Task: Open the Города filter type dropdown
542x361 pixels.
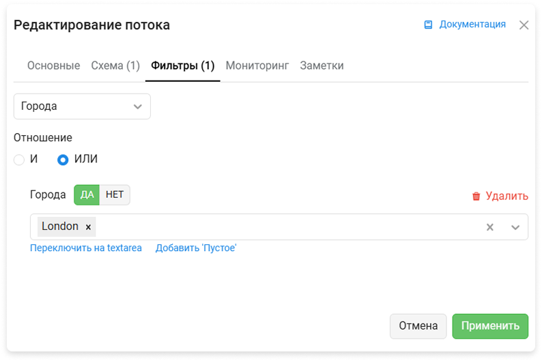Action: [82, 106]
